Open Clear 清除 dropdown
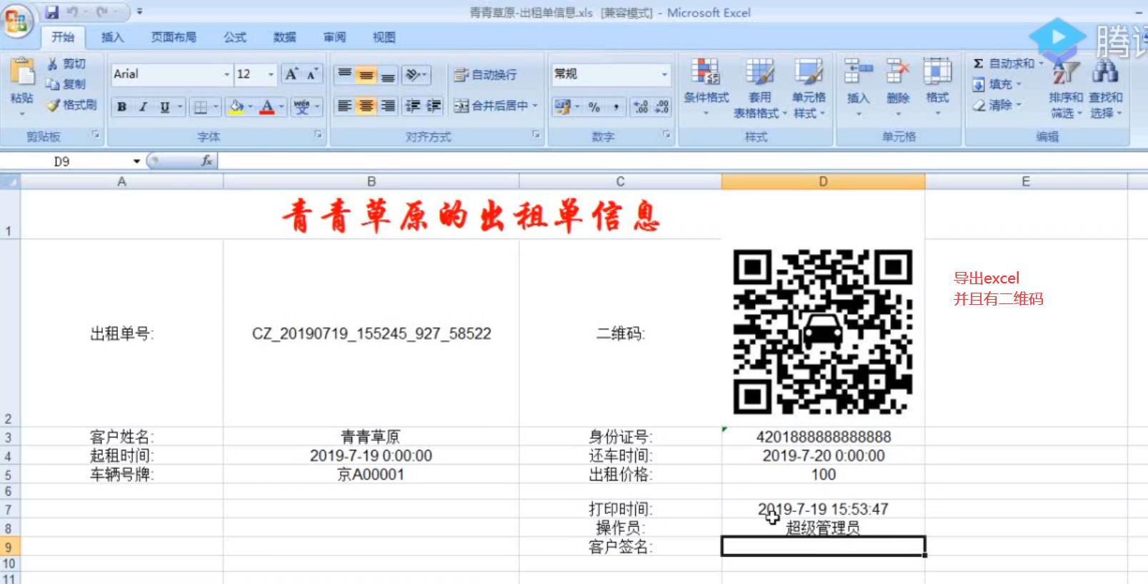 [997, 105]
